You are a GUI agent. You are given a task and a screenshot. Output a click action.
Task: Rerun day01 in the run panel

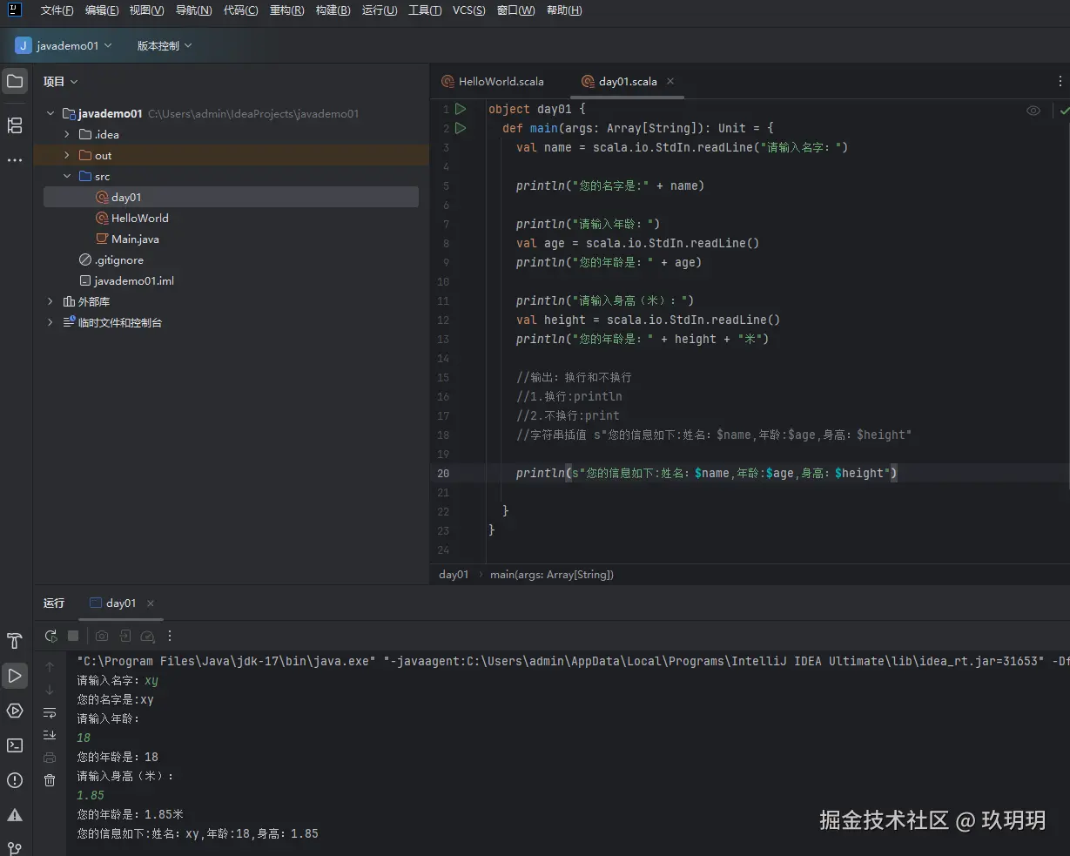51,636
